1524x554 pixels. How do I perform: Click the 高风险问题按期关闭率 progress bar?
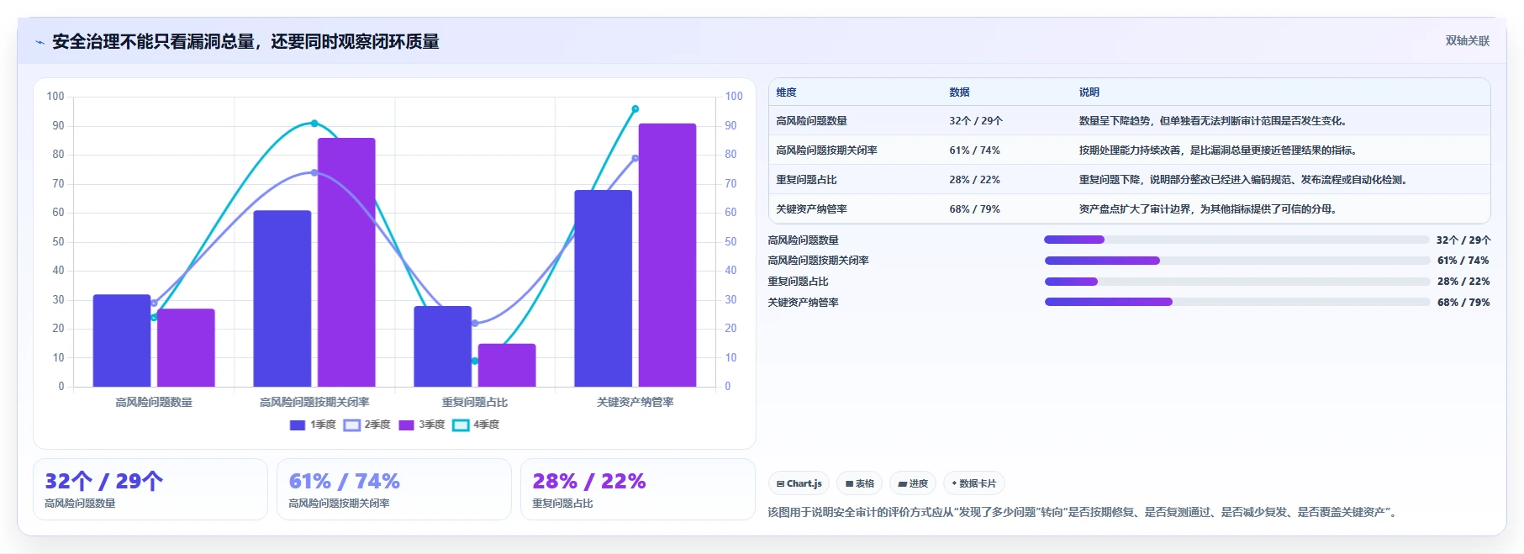pyautogui.click(x=1237, y=261)
